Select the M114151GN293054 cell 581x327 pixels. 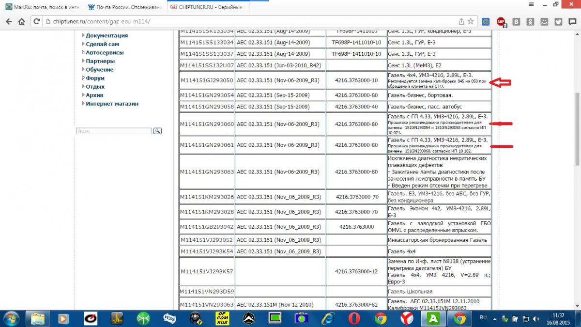(207, 95)
